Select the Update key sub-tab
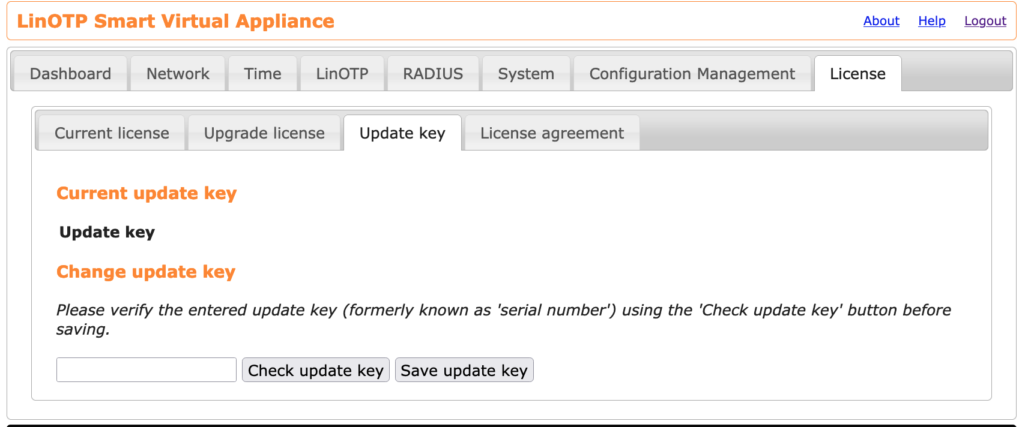Screen dimensions: 1022x427 402,133
